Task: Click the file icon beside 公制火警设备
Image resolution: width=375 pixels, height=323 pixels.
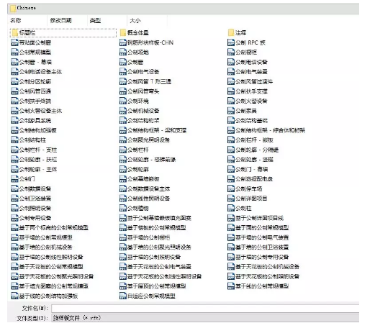Action: pos(231,101)
